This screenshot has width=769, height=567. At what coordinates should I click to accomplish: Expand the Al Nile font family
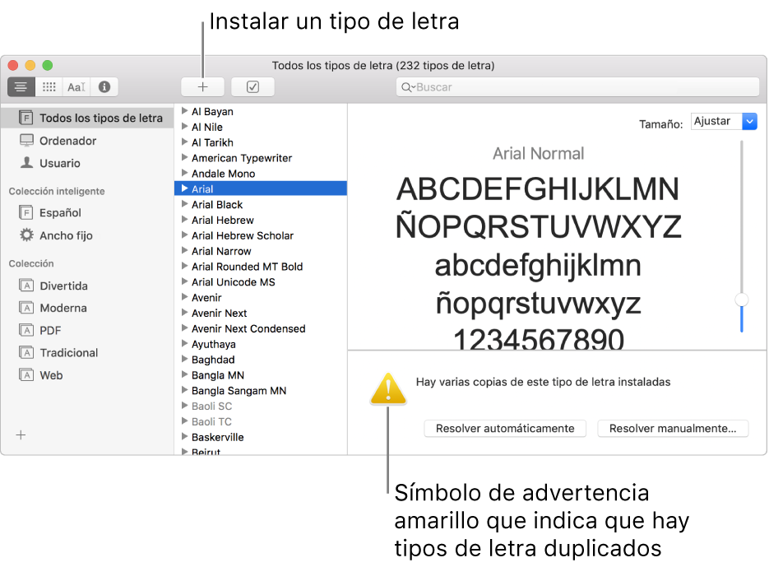tap(185, 126)
